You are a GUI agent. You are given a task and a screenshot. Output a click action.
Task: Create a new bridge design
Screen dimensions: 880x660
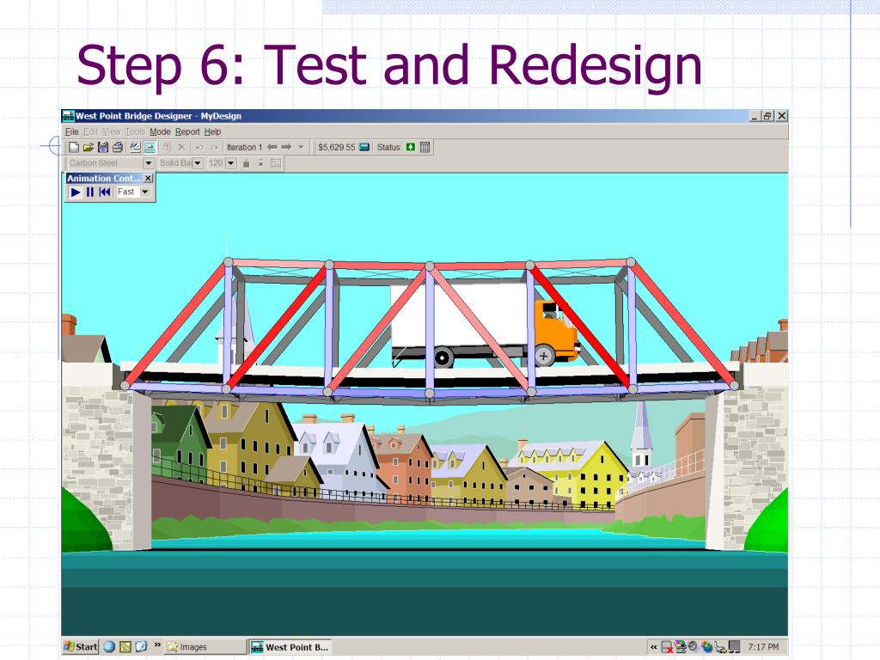click(74, 147)
